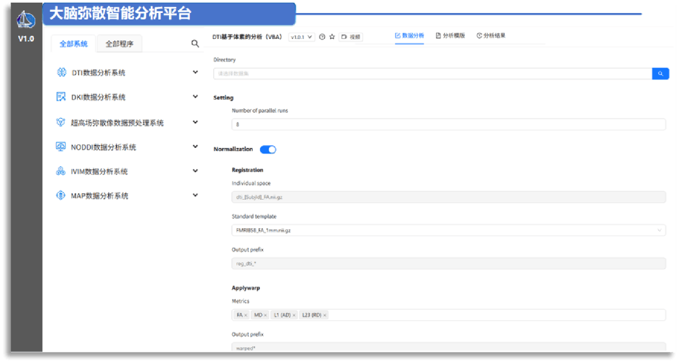Toggle the Normalization switch off
Image resolution: width=679 pixels, height=363 pixels.
tap(268, 150)
